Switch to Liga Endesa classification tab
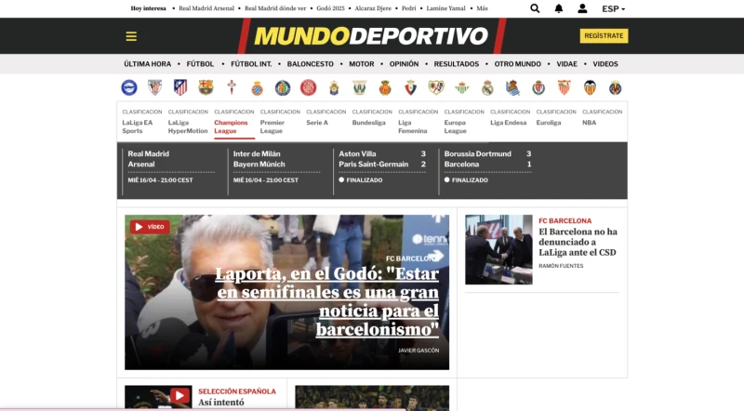Screen dimensions: 744x411 tap(510, 118)
